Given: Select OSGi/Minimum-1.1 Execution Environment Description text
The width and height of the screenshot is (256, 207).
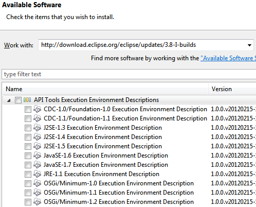Looking at the screenshot, I should (x=119, y=193).
